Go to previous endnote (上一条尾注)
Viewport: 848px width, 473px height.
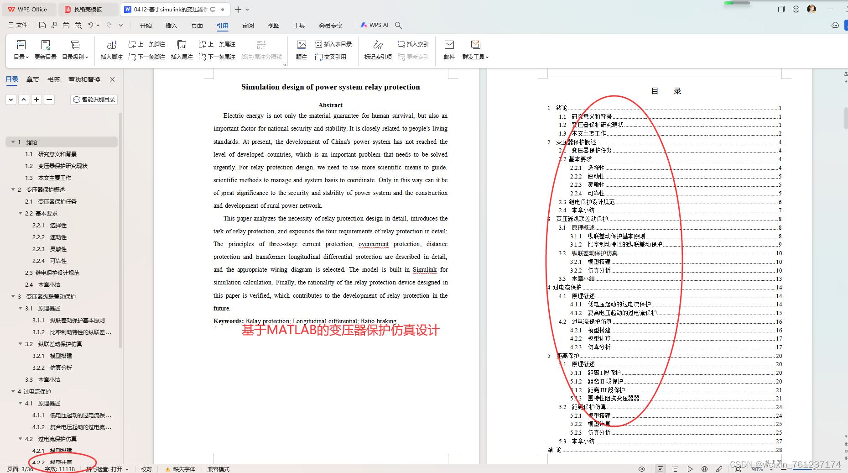click(x=217, y=44)
